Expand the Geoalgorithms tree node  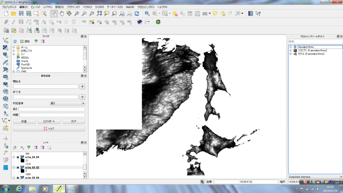[x=291, y=47]
